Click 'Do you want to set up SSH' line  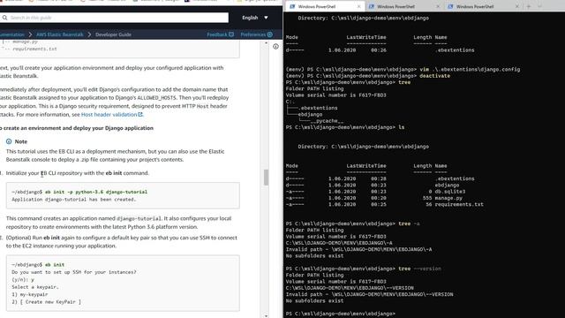point(74,273)
